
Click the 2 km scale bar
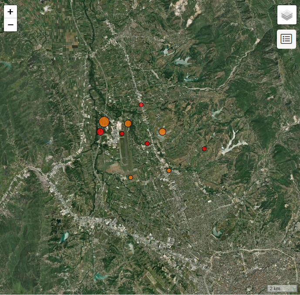[282, 288]
